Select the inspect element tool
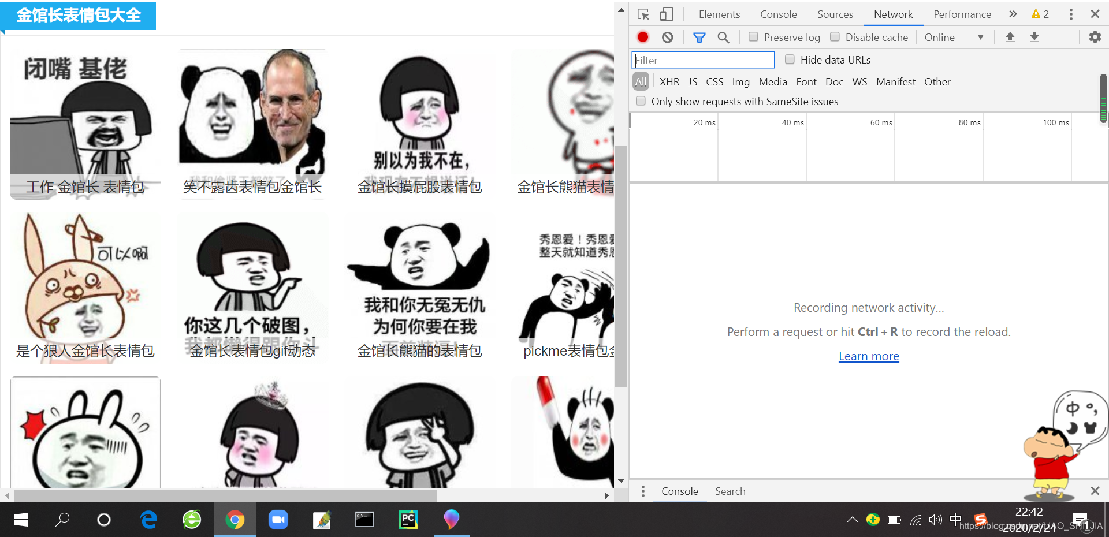The width and height of the screenshot is (1109, 537). pyautogui.click(x=643, y=14)
